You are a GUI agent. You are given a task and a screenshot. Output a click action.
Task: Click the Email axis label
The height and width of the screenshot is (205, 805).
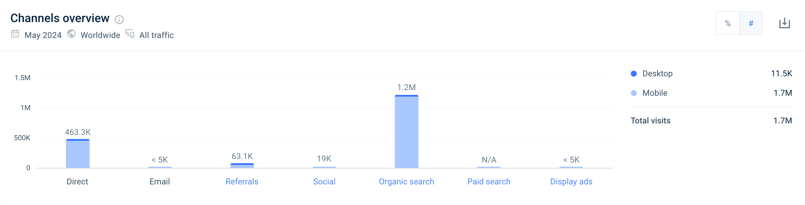[160, 182]
